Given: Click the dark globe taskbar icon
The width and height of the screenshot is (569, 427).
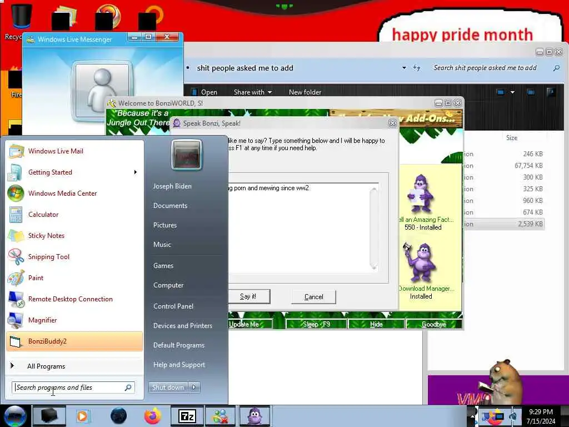Looking at the screenshot, I should 118,416.
